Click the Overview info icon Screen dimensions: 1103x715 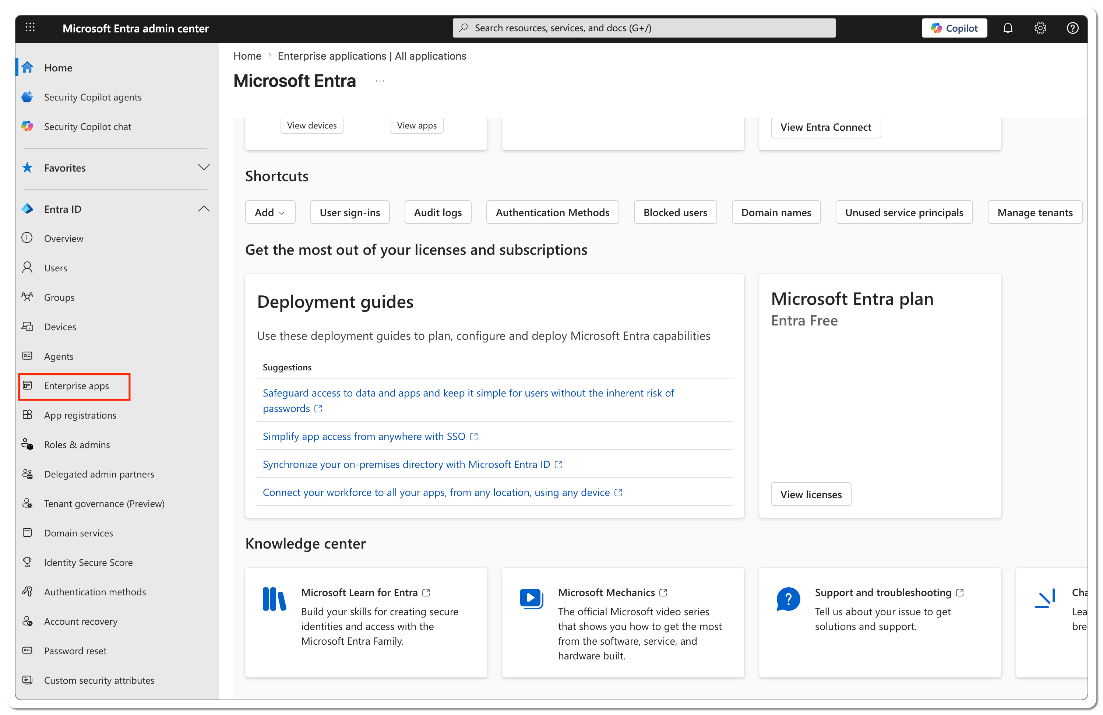click(x=27, y=238)
